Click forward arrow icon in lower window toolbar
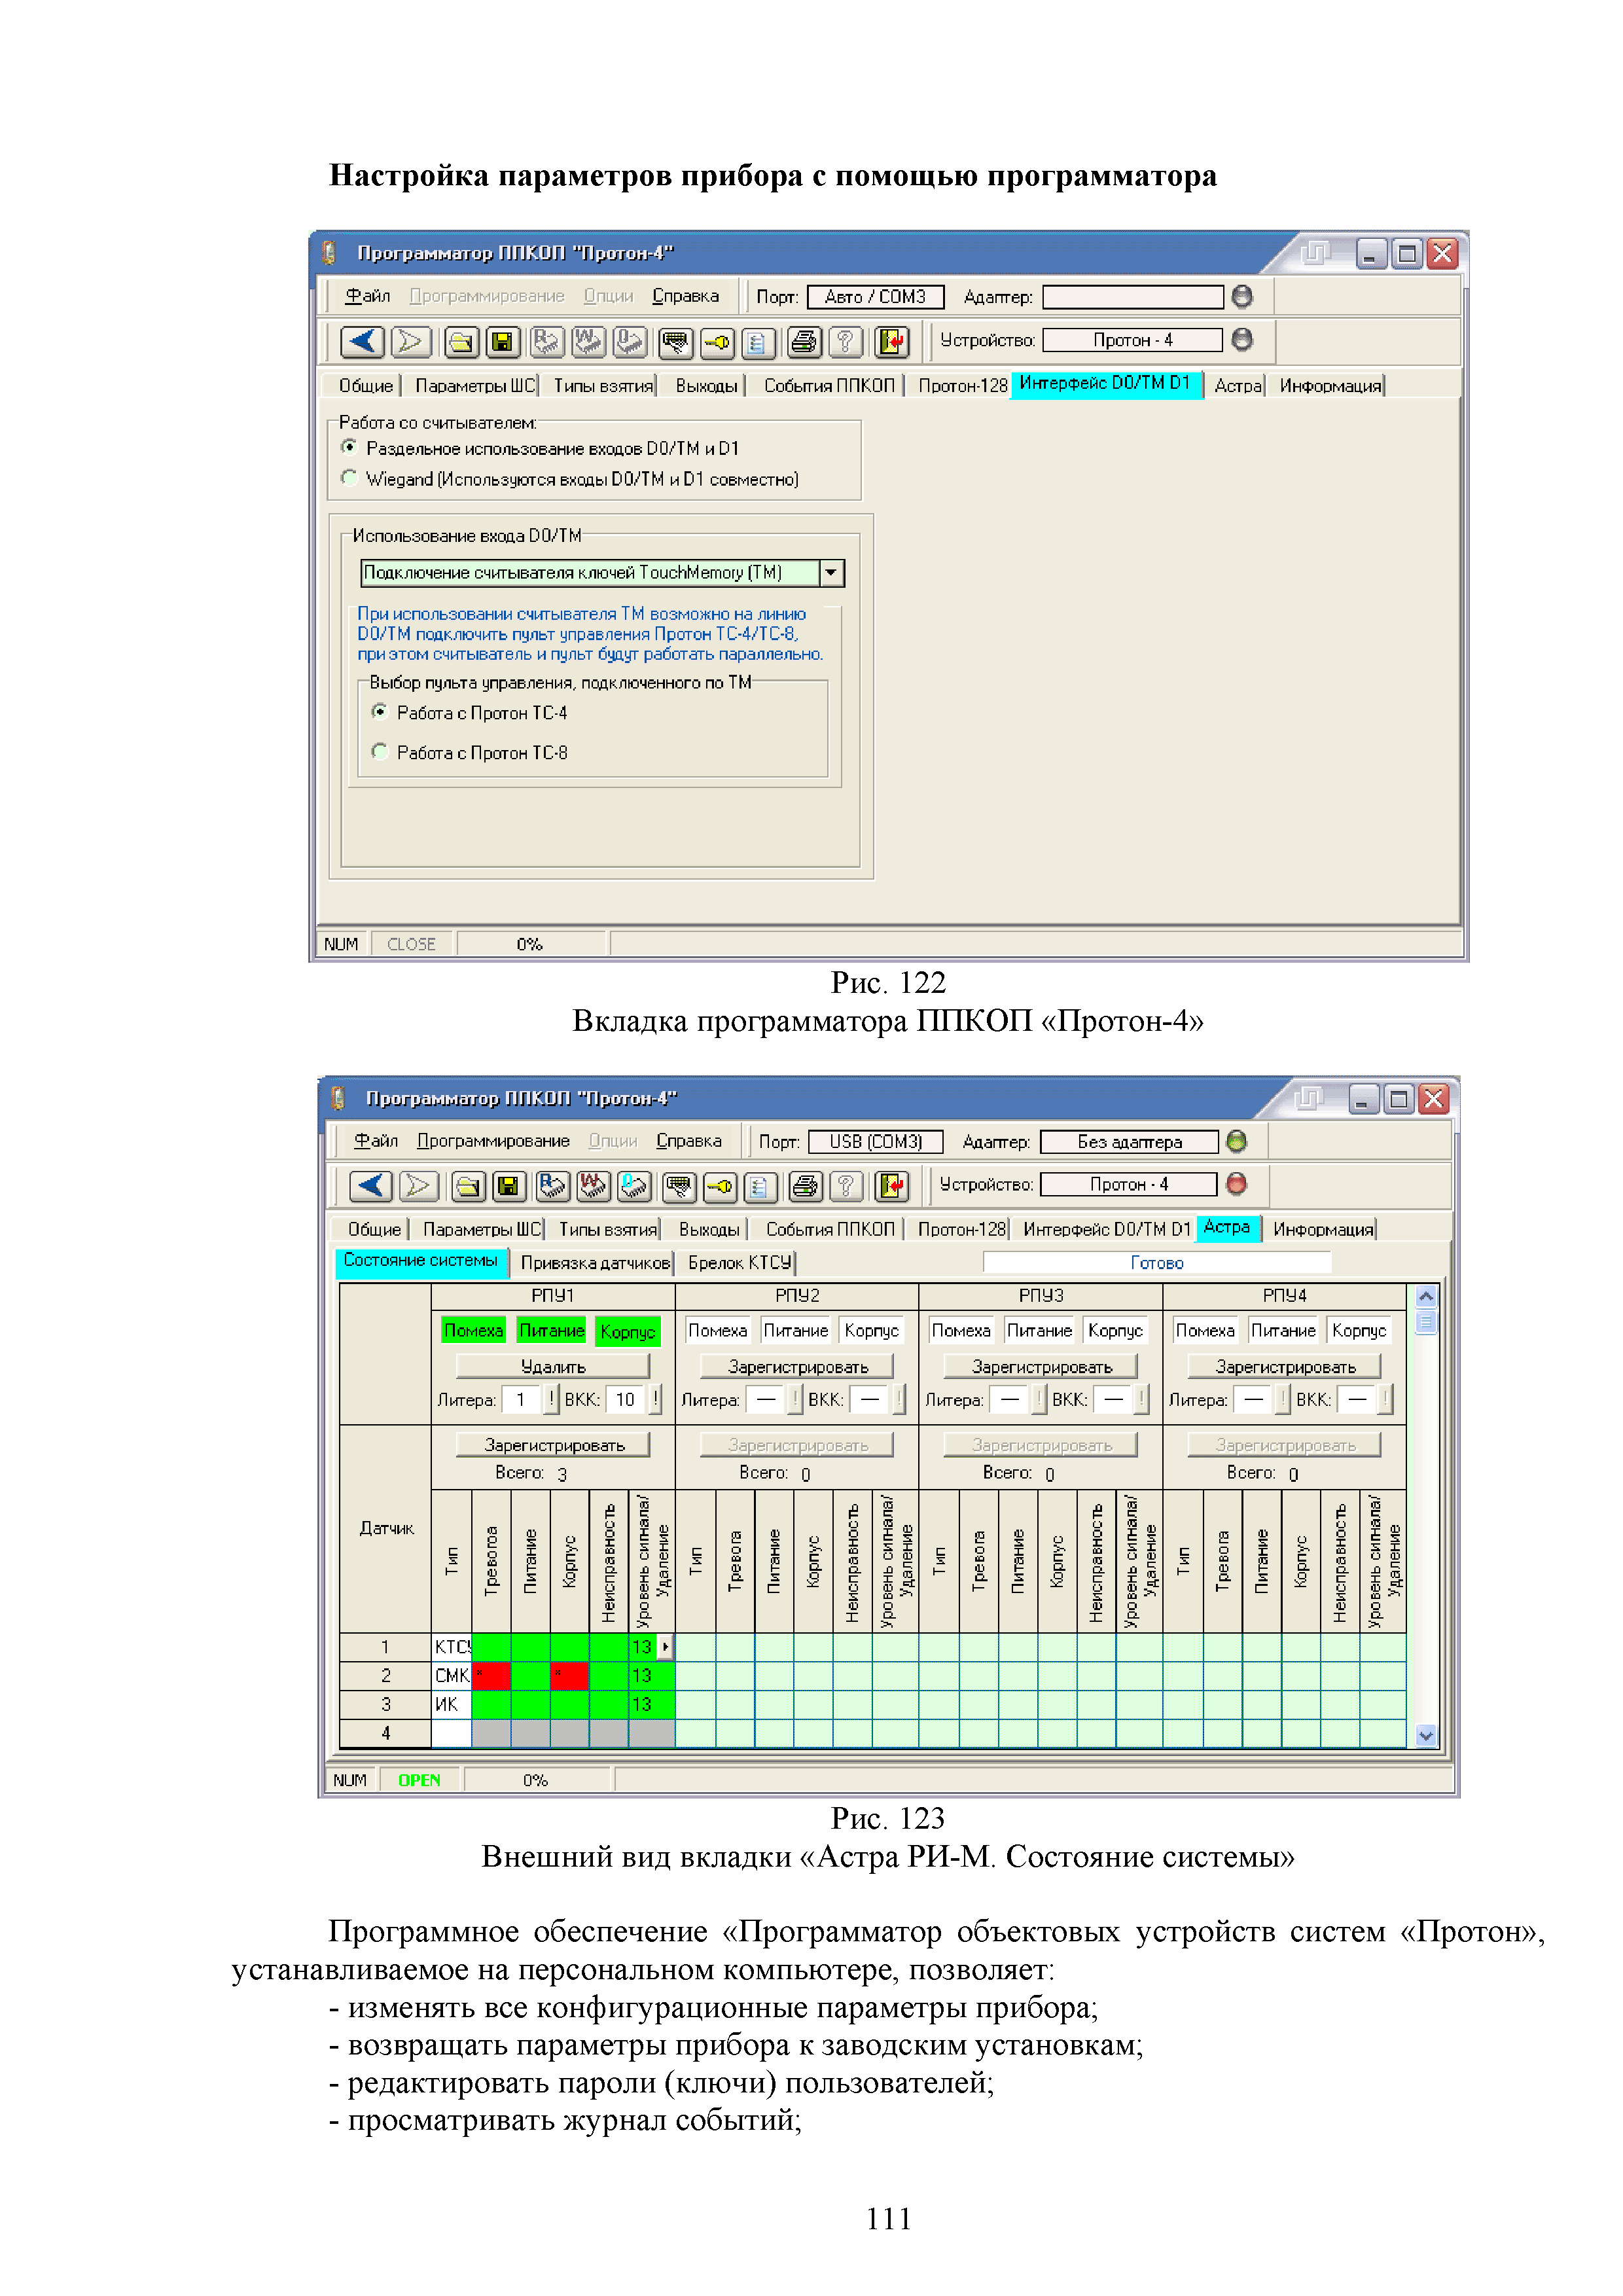Viewport: 1623px width, 2296px height. coord(419,1186)
